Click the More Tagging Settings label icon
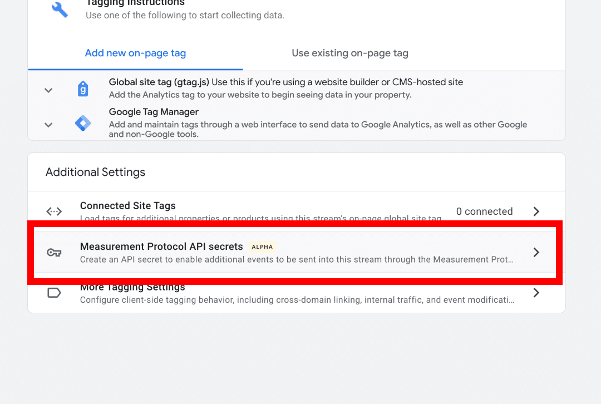601x404 pixels. click(x=54, y=292)
